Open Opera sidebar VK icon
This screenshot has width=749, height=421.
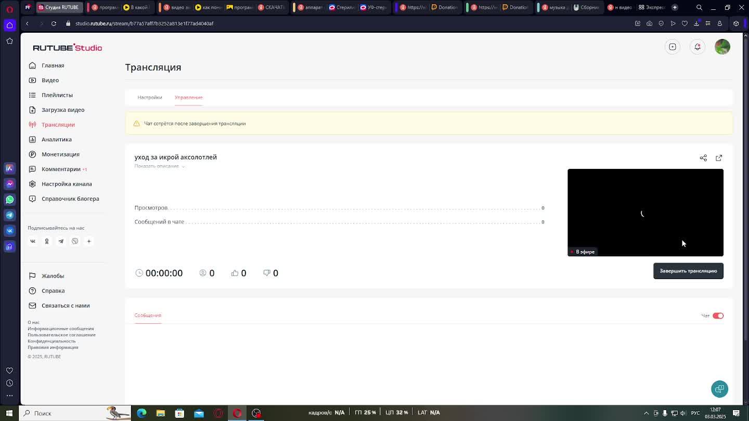[9, 231]
